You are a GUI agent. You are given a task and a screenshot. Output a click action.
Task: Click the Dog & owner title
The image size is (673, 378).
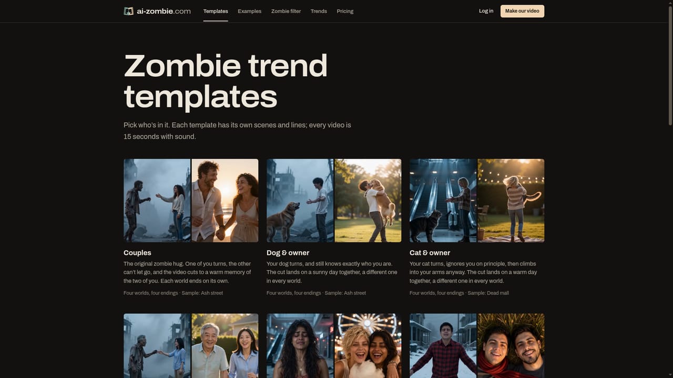click(288, 253)
